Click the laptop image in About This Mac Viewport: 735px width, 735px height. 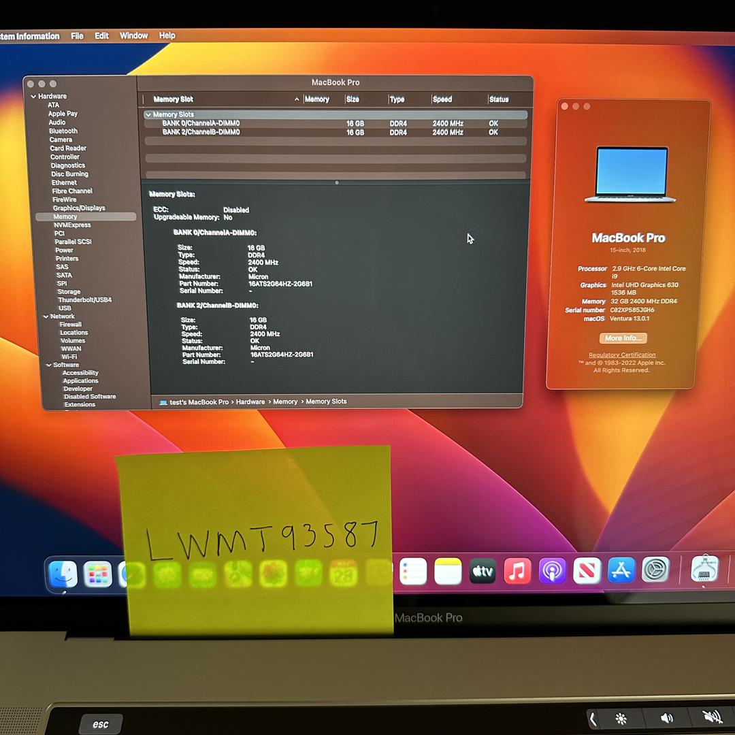(x=631, y=174)
